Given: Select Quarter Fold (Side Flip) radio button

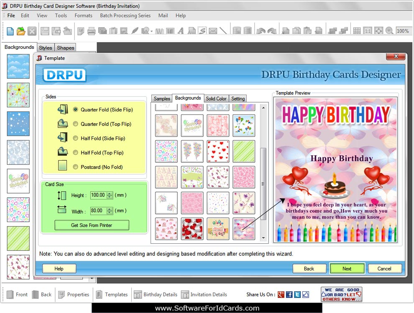Looking at the screenshot, I should (76, 109).
